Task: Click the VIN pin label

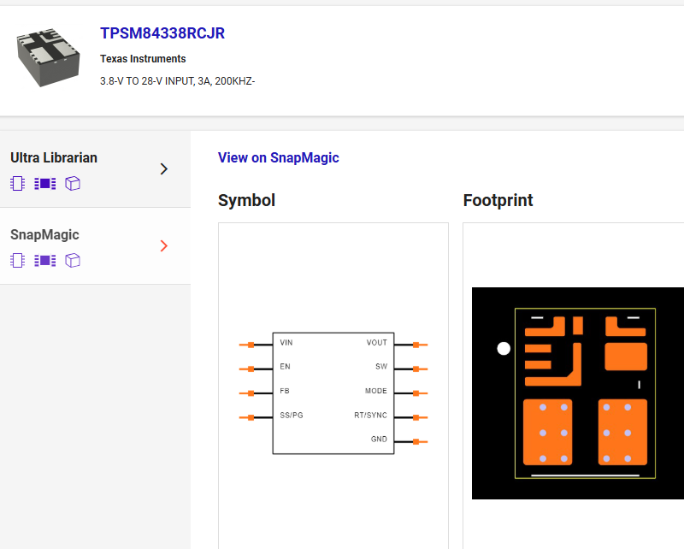Action: coord(286,343)
